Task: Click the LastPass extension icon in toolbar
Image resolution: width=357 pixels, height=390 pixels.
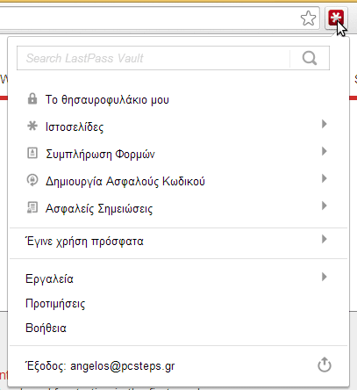Action: (336, 18)
